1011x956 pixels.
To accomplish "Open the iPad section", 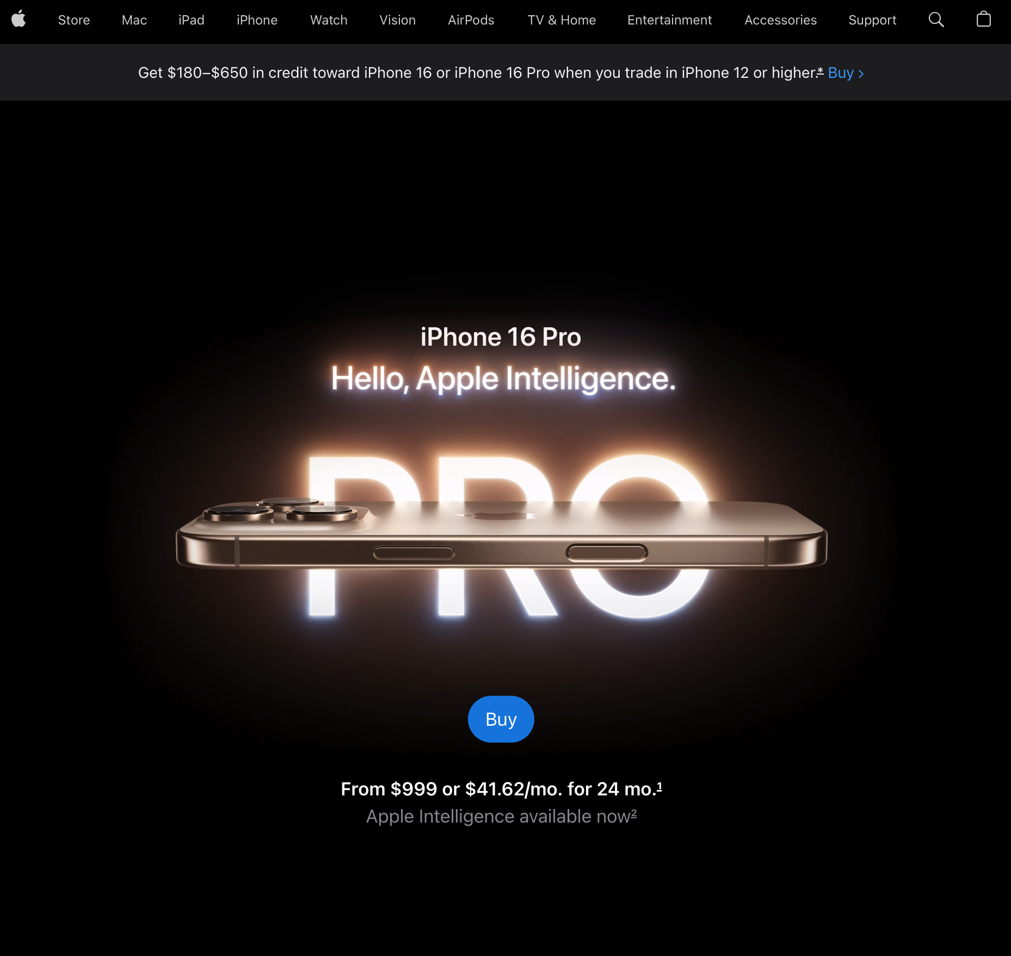I will 191,21.
